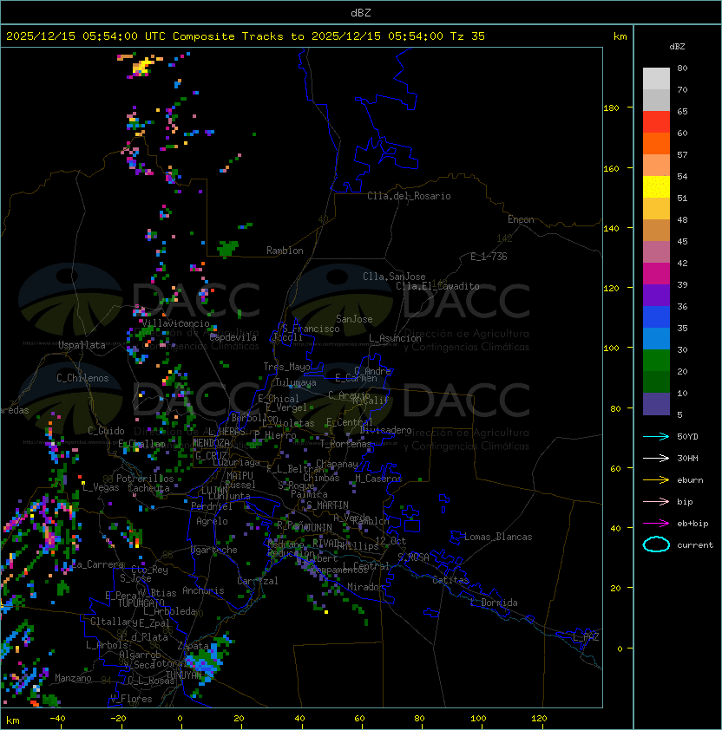This screenshot has width=722, height=730.
Task: Click the 'Catitas' map label
Action: pyautogui.click(x=450, y=580)
